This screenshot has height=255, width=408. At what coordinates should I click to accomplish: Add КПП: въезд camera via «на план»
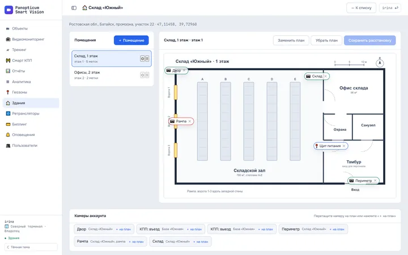click(195, 229)
